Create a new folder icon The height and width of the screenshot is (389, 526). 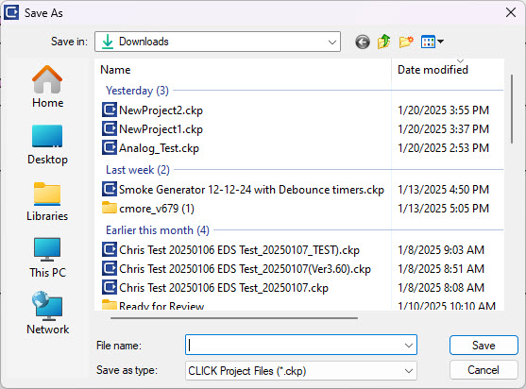pyautogui.click(x=406, y=42)
